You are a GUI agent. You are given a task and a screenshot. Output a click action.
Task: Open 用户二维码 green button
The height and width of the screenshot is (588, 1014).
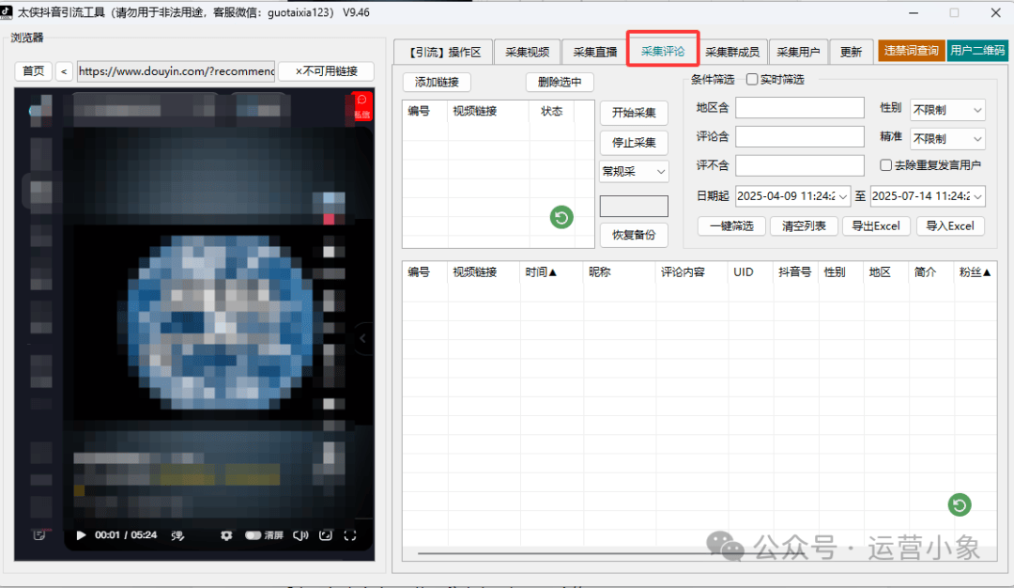pos(977,51)
